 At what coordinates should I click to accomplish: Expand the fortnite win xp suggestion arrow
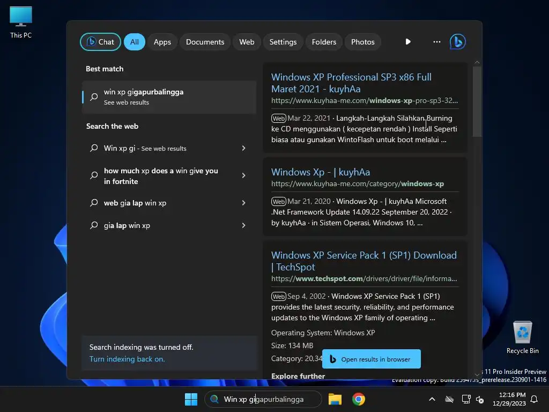point(244,175)
